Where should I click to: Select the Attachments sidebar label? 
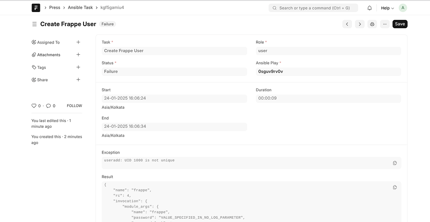(x=49, y=55)
